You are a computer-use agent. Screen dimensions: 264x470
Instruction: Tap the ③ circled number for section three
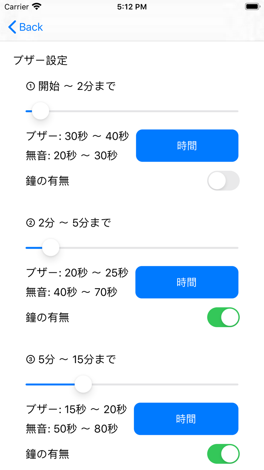click(x=30, y=360)
